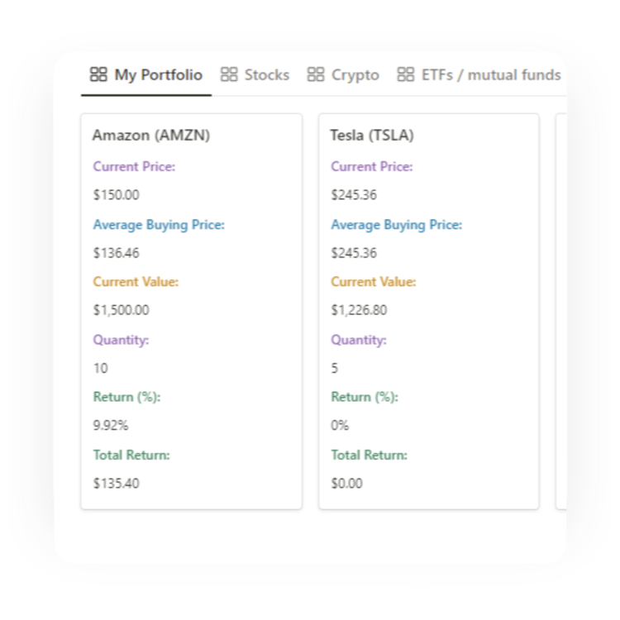
Task: Open the Crypto tab
Action: 355,74
